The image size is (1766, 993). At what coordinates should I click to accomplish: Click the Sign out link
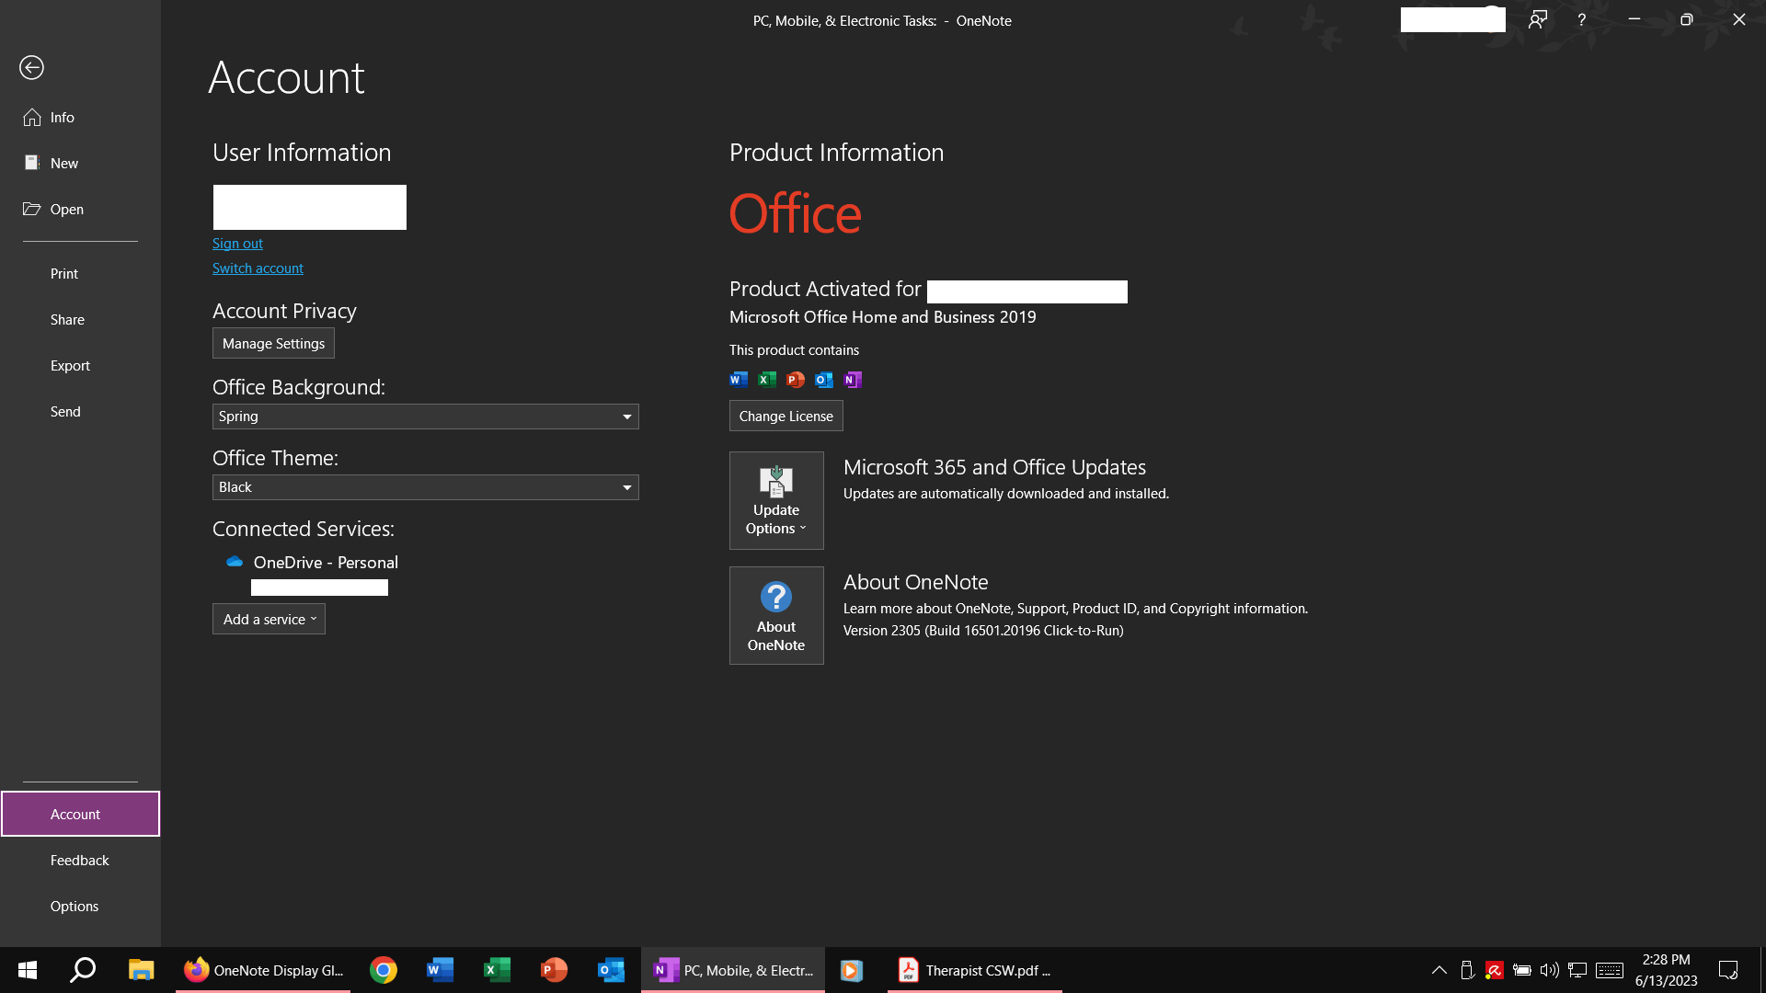click(x=237, y=243)
